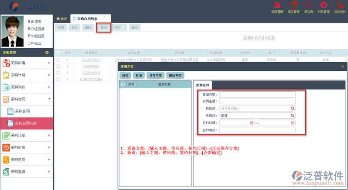The image size is (348, 190).
Task: Open the 2018年3月份办公用品采购 link
Action: 134,60
